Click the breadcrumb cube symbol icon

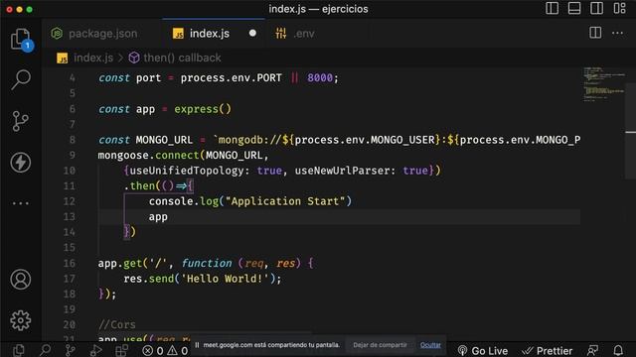(x=134, y=58)
